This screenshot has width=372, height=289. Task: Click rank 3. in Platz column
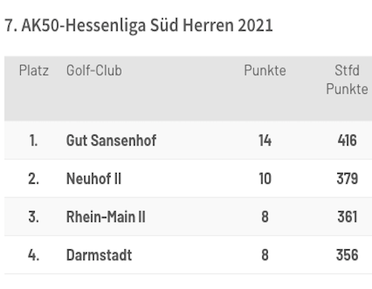[33, 217]
